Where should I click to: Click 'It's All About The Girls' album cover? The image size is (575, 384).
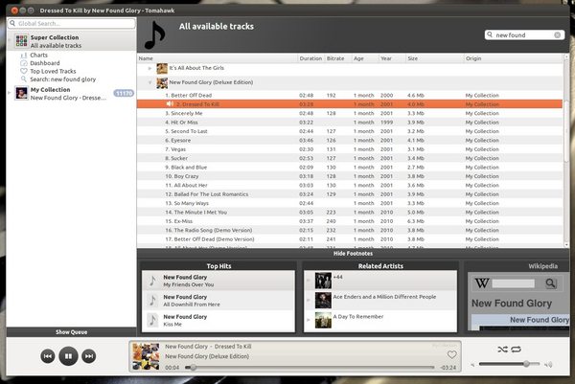(x=162, y=69)
